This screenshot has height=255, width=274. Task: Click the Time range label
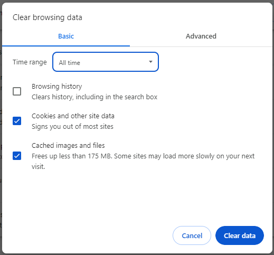pyautogui.click(x=30, y=62)
